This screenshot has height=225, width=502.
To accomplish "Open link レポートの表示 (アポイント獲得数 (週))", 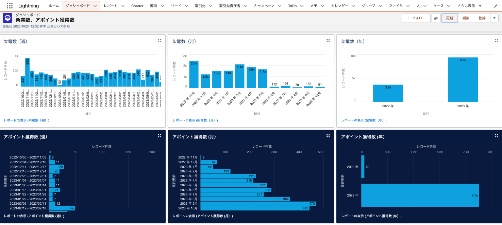I will point(34,216).
